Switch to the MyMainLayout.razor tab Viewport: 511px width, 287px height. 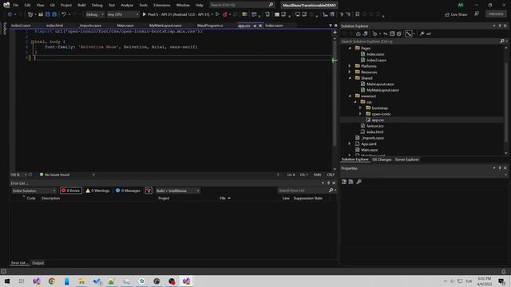[165, 26]
